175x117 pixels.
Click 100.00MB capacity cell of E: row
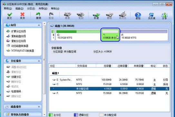click(x=106, y=80)
